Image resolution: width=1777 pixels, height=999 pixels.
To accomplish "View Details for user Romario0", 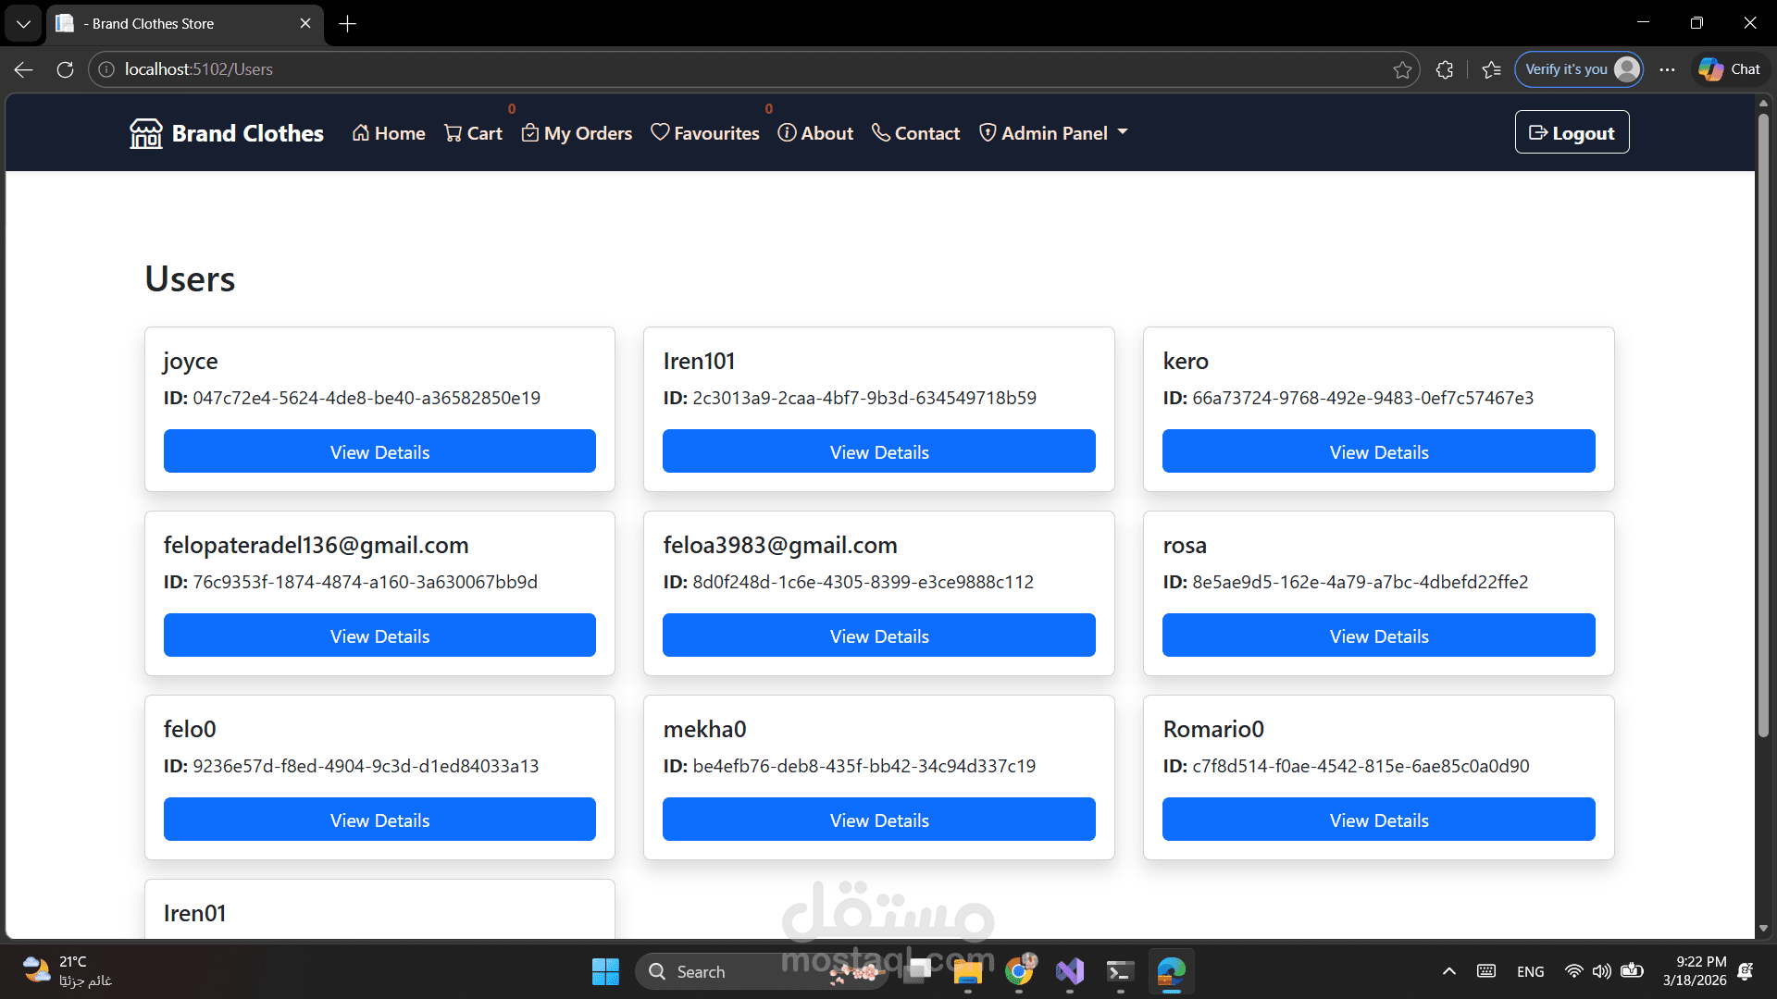I will [1378, 820].
